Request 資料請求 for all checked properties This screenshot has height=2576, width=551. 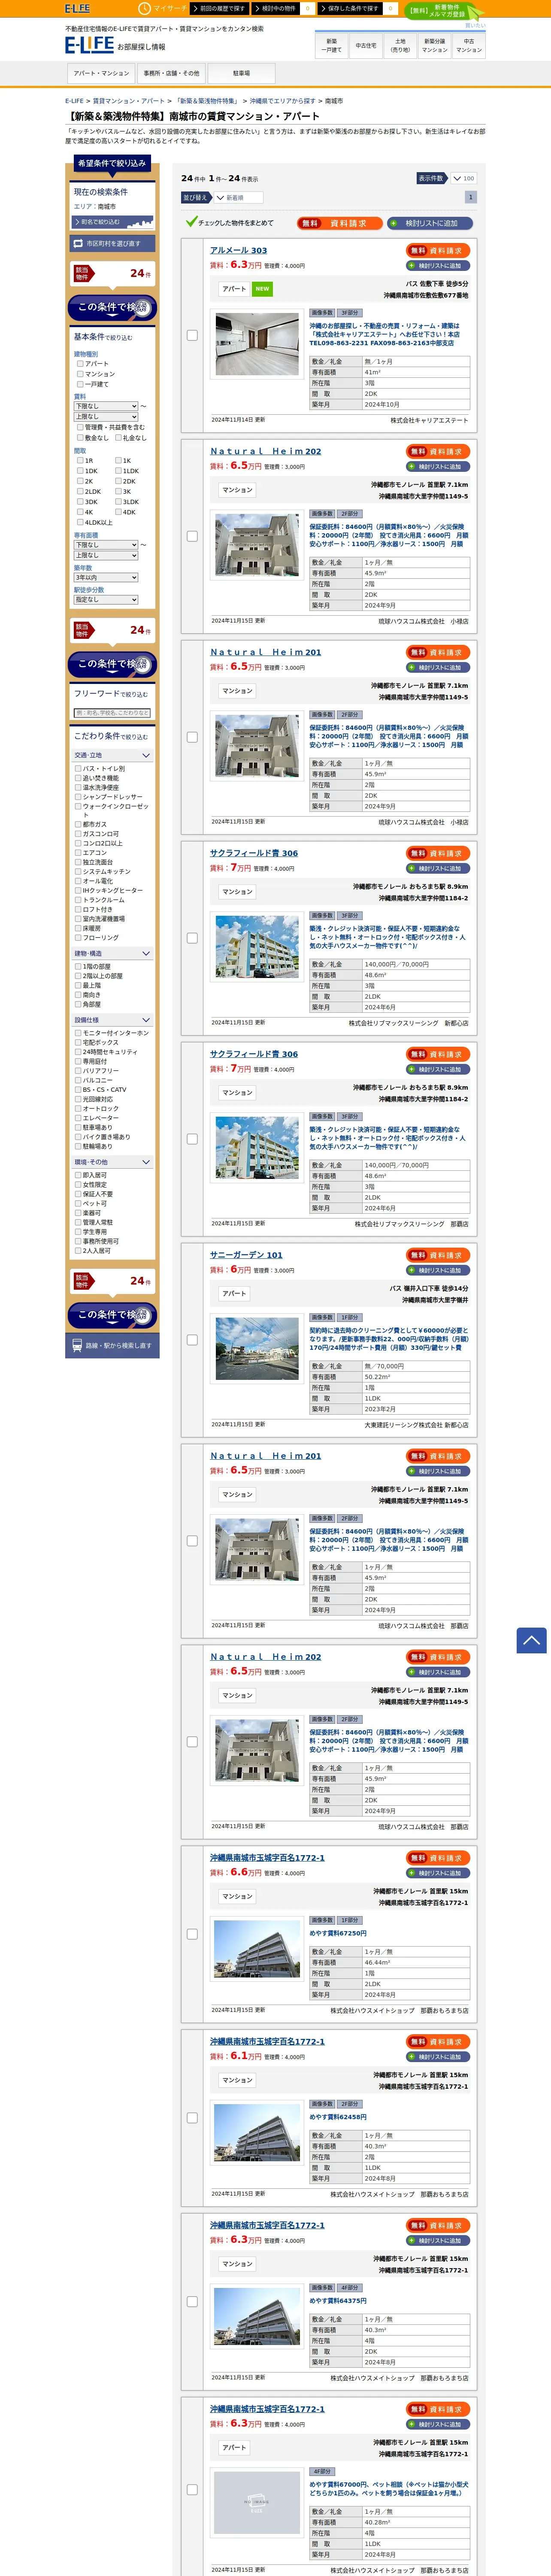(340, 223)
